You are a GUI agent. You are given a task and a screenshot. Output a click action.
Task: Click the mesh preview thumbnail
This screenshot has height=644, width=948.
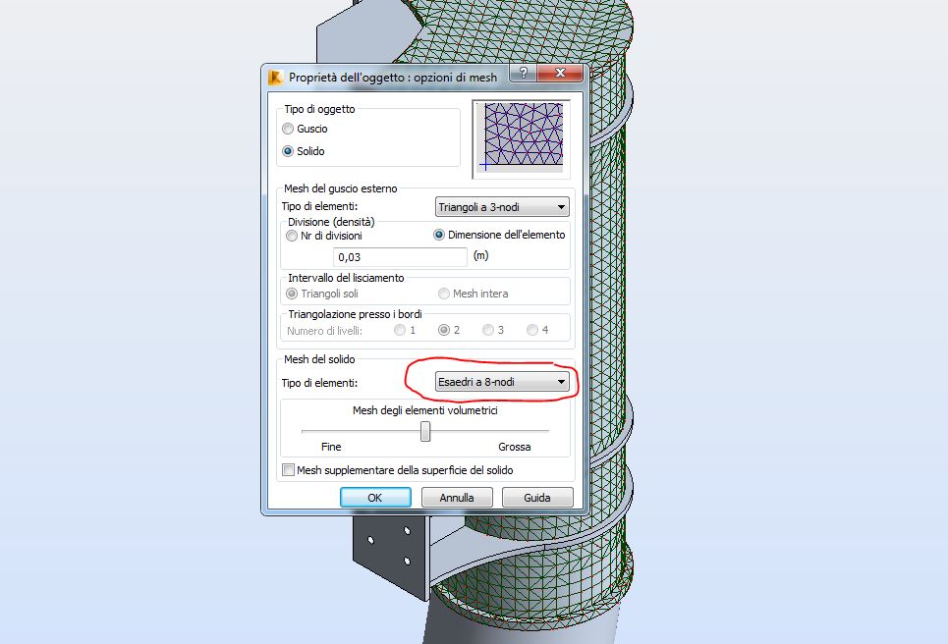522,139
